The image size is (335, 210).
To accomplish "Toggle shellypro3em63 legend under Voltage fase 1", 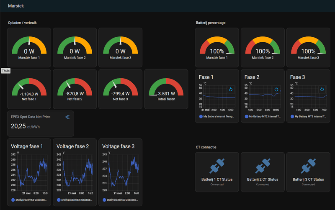I will (29, 200).
